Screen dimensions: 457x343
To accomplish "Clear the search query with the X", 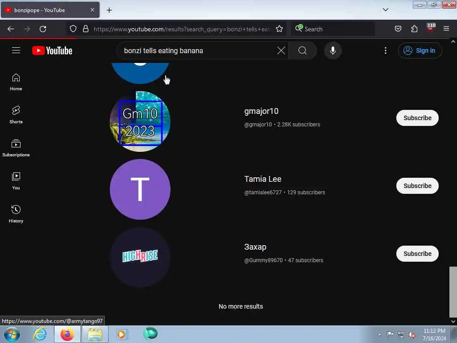I will (x=281, y=50).
